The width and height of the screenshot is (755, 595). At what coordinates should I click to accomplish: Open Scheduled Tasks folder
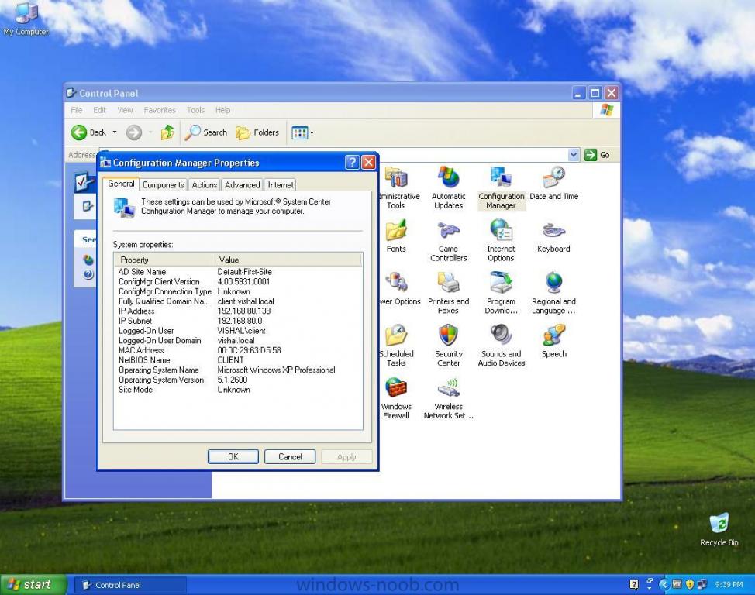[x=397, y=346]
